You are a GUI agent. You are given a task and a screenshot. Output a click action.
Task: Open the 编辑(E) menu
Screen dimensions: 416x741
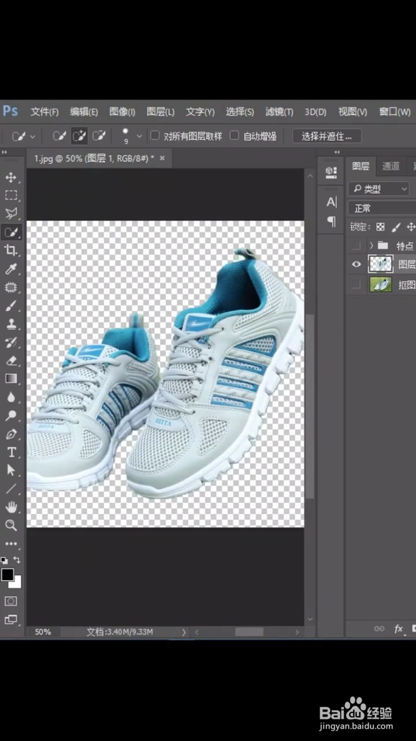(x=84, y=112)
